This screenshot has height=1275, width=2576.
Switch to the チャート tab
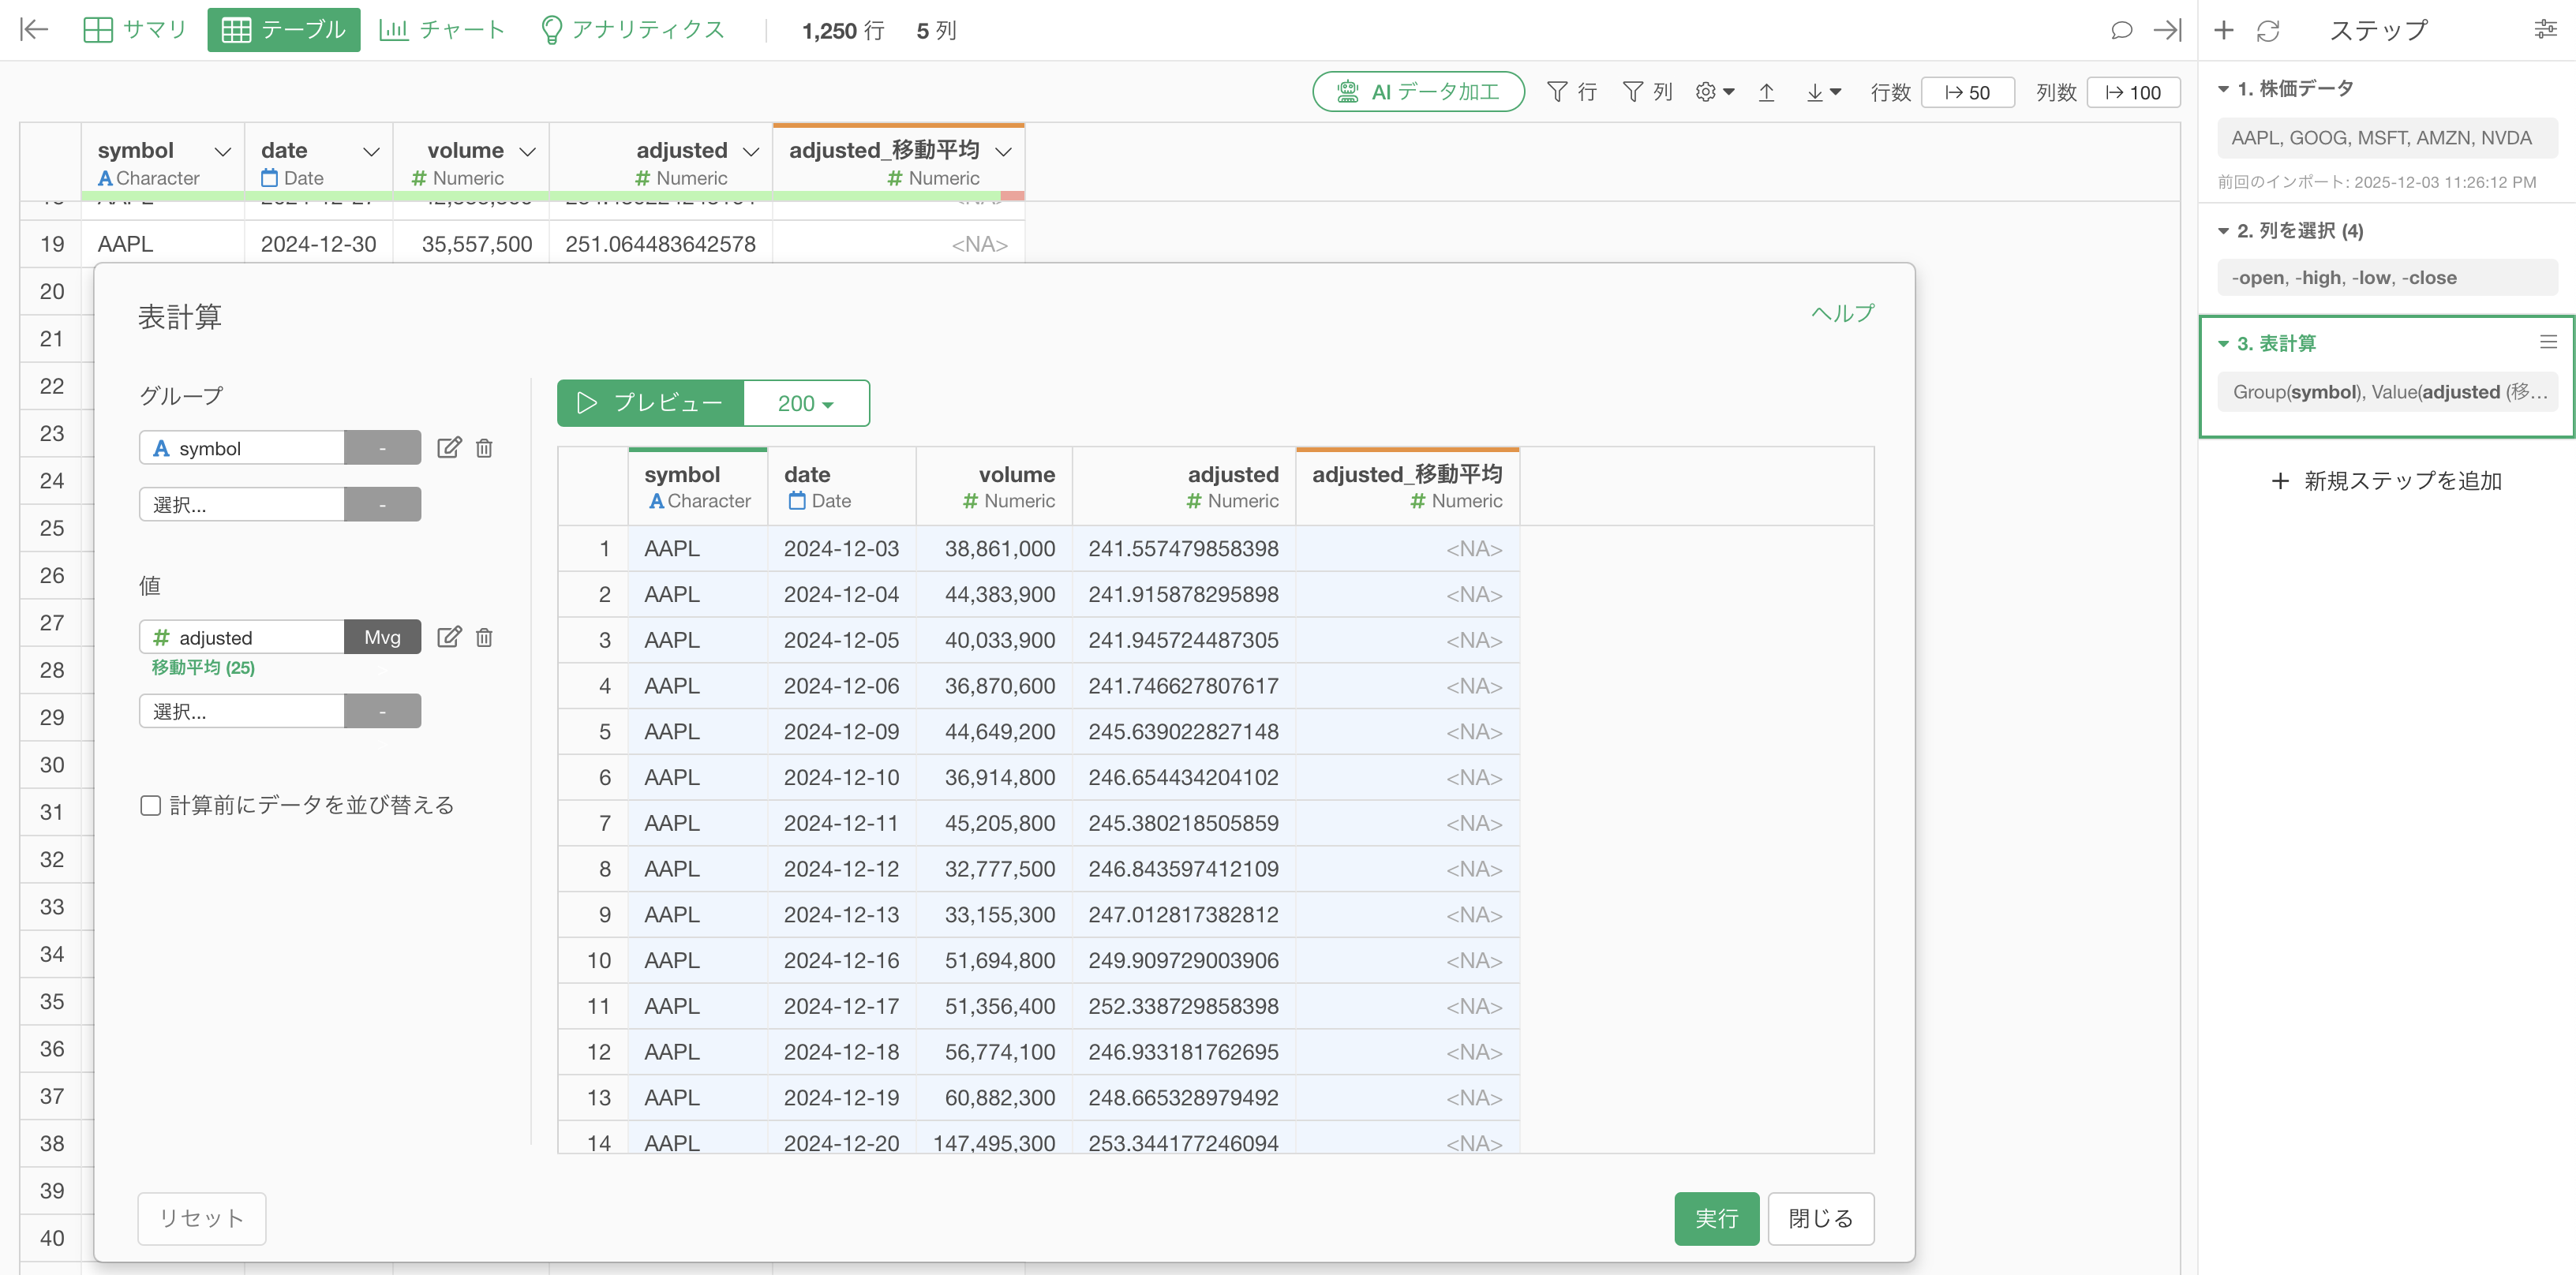point(442,30)
